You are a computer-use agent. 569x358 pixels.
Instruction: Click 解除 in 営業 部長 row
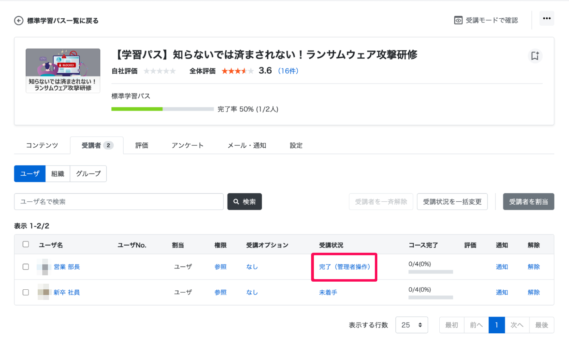click(534, 267)
